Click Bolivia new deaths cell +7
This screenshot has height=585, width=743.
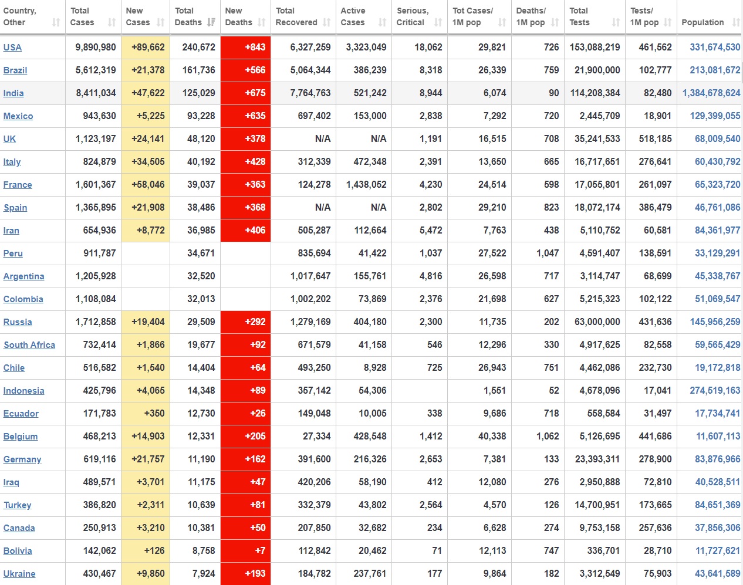[245, 550]
